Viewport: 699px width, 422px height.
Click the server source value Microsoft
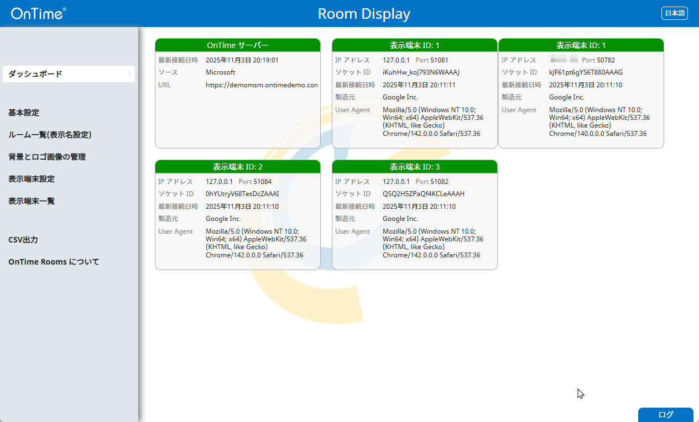click(x=220, y=72)
